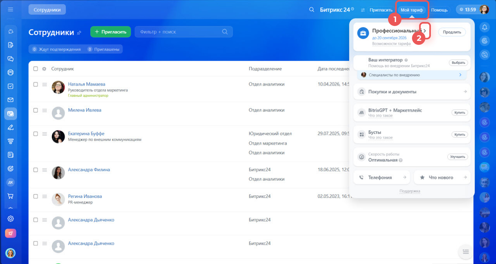Open the shopping cart icon in sidebar
496x264 pixels.
11,196
